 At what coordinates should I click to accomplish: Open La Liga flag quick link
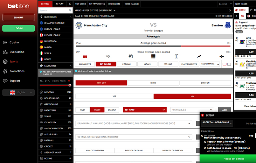(41, 47)
